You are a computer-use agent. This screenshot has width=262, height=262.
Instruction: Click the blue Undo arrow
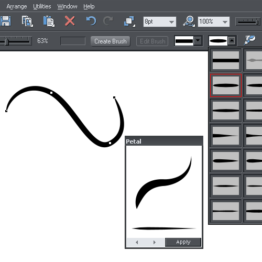point(91,21)
